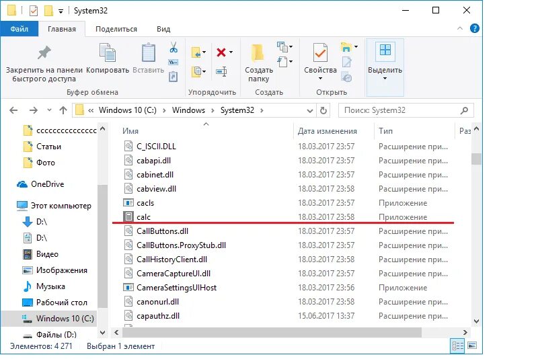Click the Open icon in Открыть group
This screenshot has height=359, width=538.
(346, 46)
